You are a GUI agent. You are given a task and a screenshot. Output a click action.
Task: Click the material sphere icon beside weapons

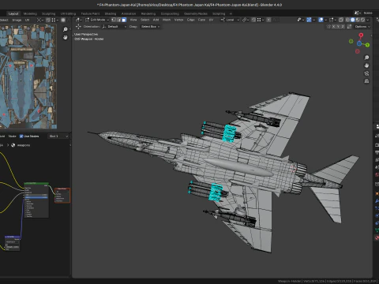pyautogui.click(x=13, y=145)
